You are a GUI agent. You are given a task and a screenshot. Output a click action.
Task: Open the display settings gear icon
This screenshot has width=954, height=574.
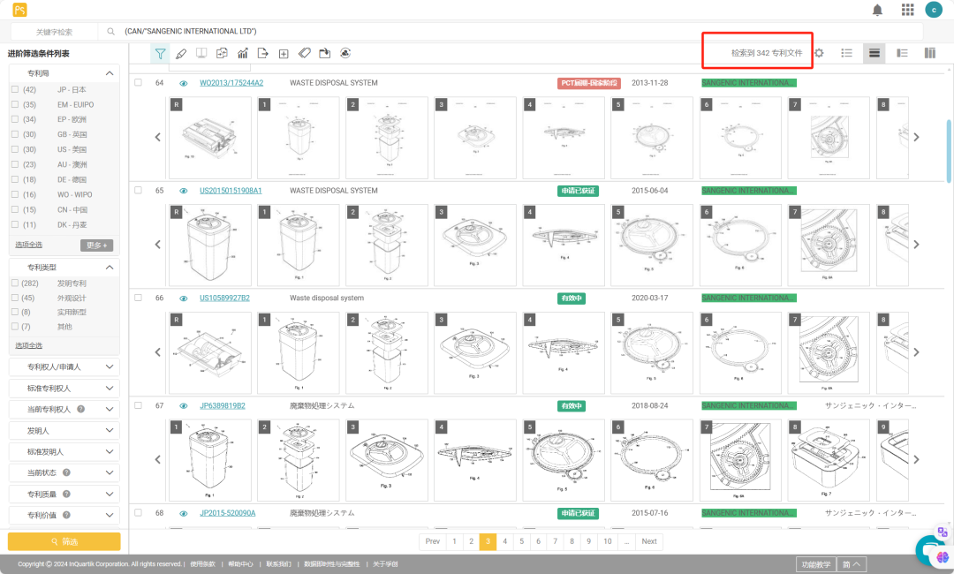click(x=819, y=53)
